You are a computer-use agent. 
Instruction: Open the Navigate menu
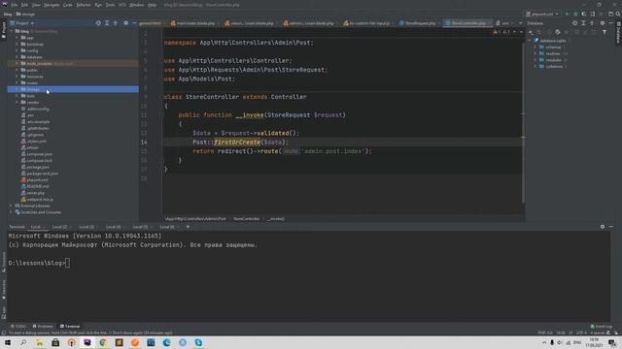[52, 5]
